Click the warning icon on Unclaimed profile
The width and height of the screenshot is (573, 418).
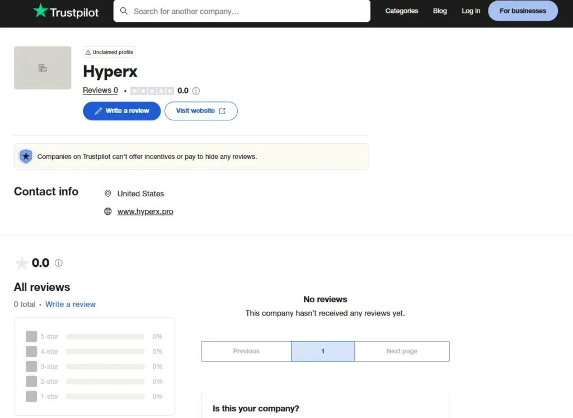(x=88, y=52)
